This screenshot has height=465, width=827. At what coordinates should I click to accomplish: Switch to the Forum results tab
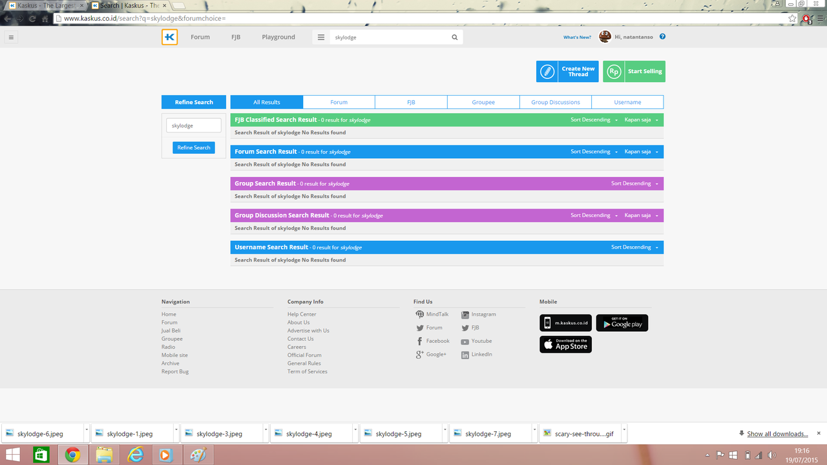click(x=339, y=102)
